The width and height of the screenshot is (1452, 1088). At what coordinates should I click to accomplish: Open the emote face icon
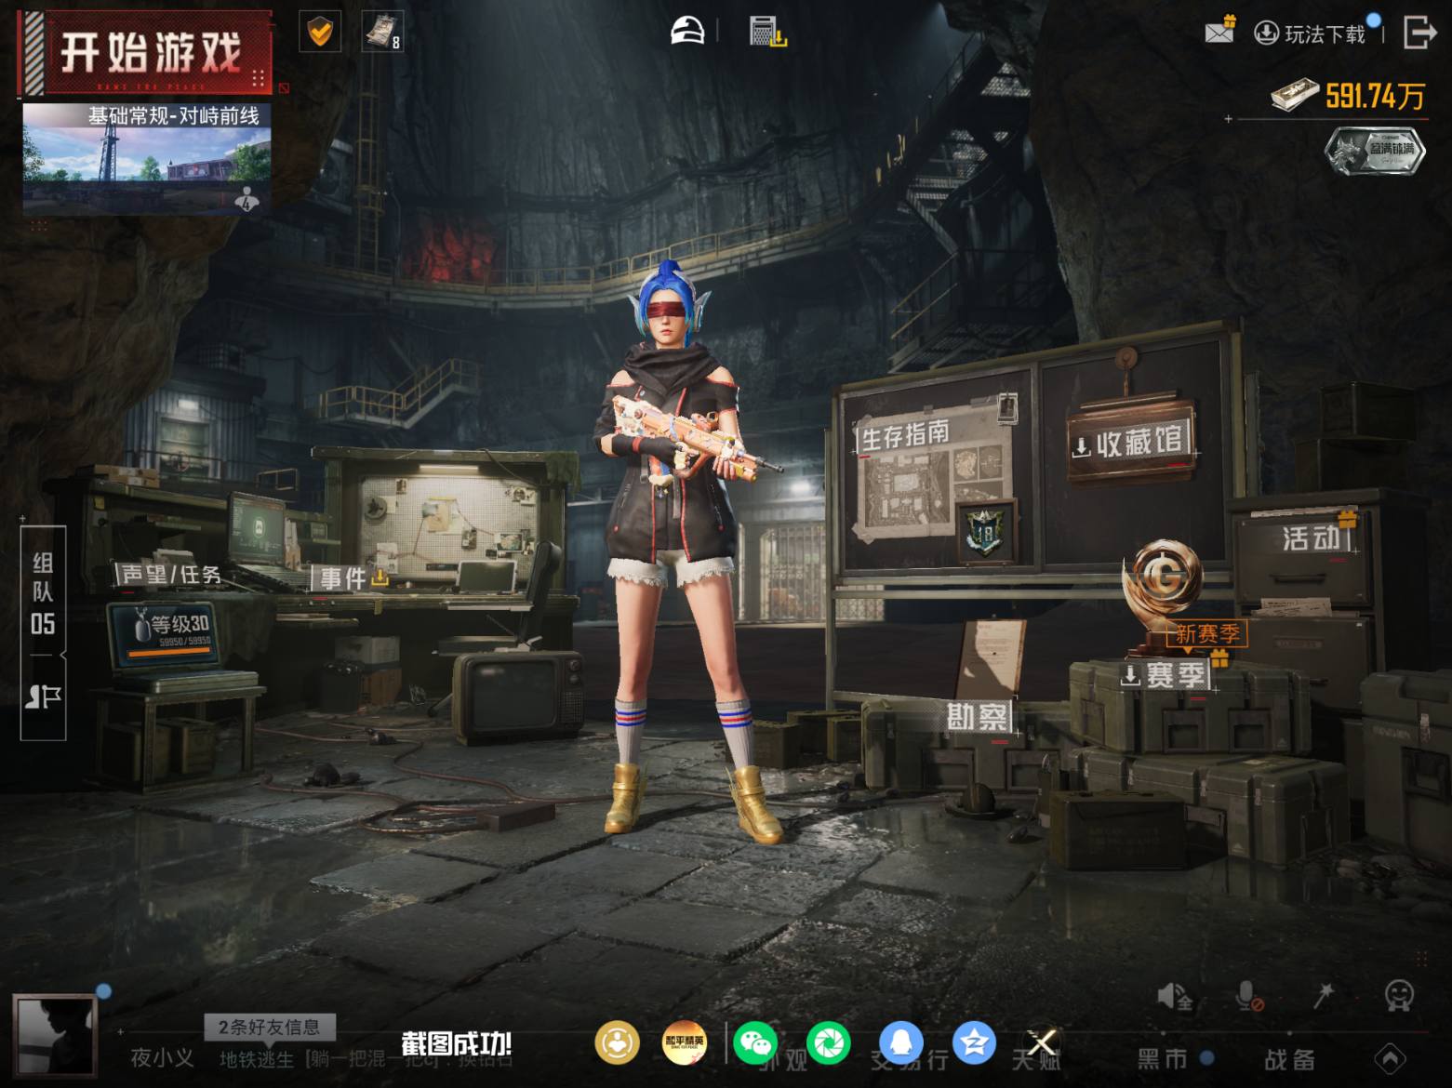[1399, 996]
